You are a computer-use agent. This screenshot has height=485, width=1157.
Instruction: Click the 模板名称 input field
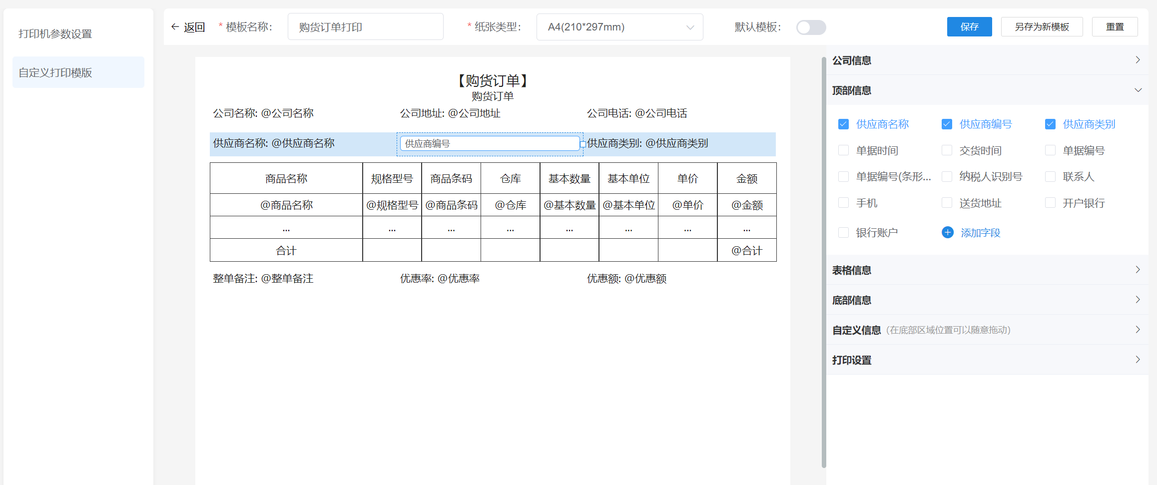click(365, 27)
